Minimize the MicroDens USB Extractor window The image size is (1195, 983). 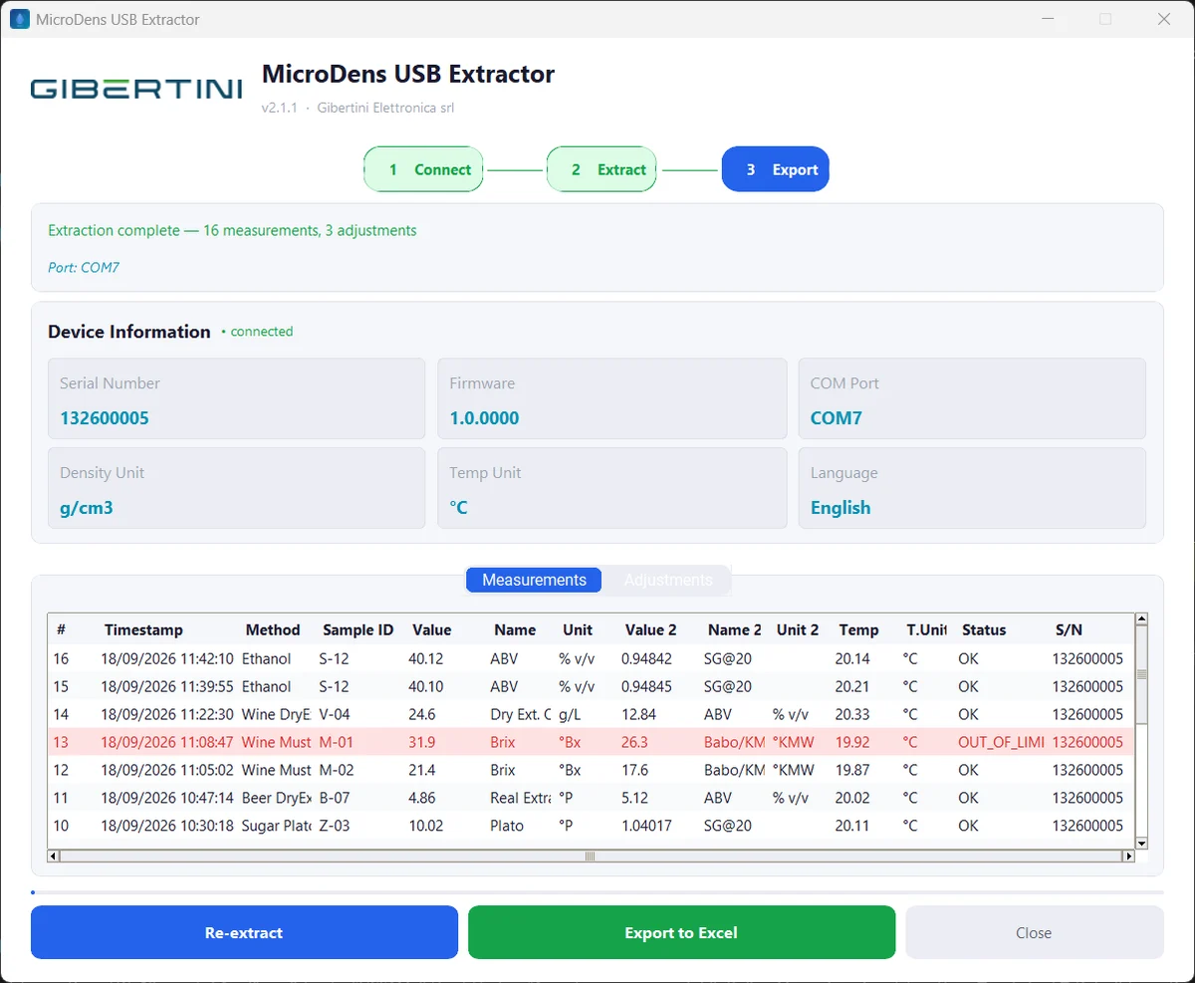tap(1048, 19)
